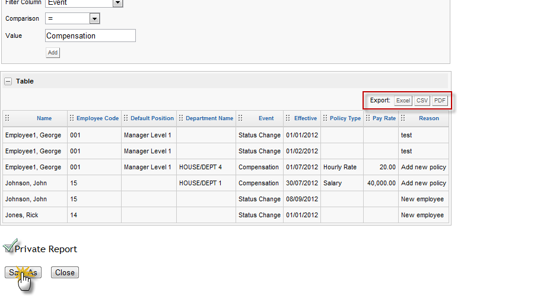Sort by Reason column header
The width and height of the screenshot is (534, 296).
429,118
